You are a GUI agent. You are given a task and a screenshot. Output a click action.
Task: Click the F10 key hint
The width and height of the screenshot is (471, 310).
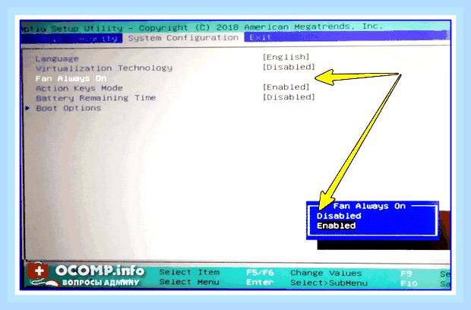point(409,283)
